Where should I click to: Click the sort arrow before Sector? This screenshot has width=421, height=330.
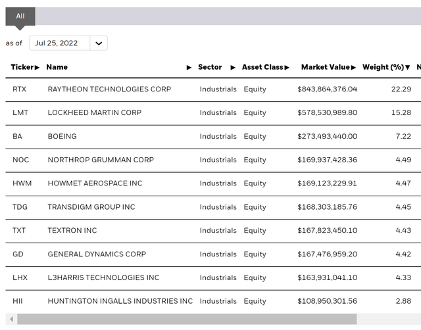(189, 68)
